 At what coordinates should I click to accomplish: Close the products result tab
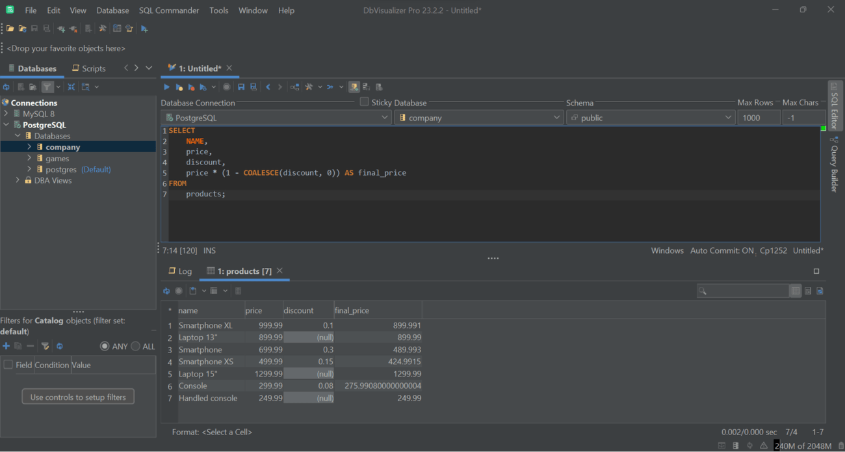[279, 271]
